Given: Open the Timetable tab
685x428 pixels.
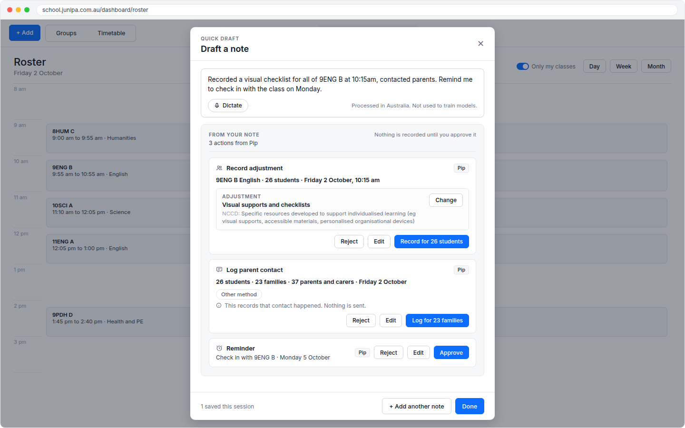Looking at the screenshot, I should [111, 33].
